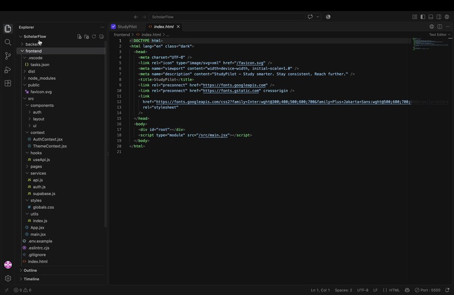Viewport: 454px width, 295px height.
Task: Collapse the ScholarFlow root section
Action: tap(35, 37)
